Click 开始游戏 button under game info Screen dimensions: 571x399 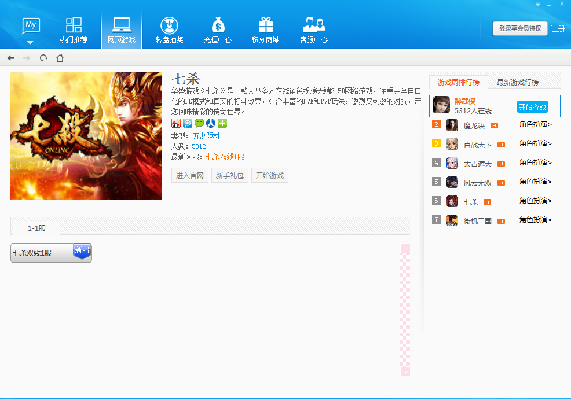tap(270, 175)
